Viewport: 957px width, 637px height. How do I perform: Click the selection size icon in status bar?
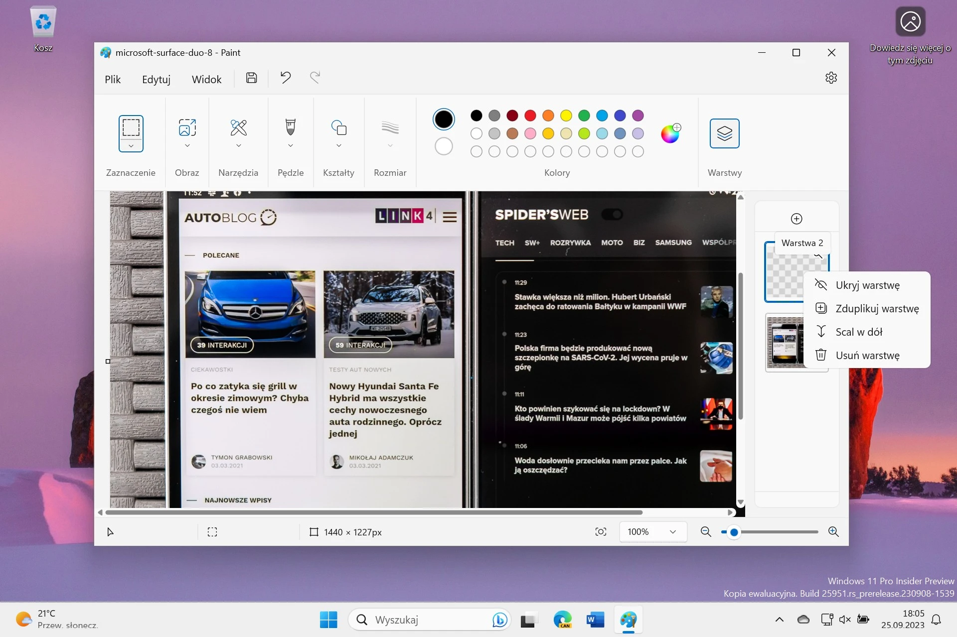212,532
